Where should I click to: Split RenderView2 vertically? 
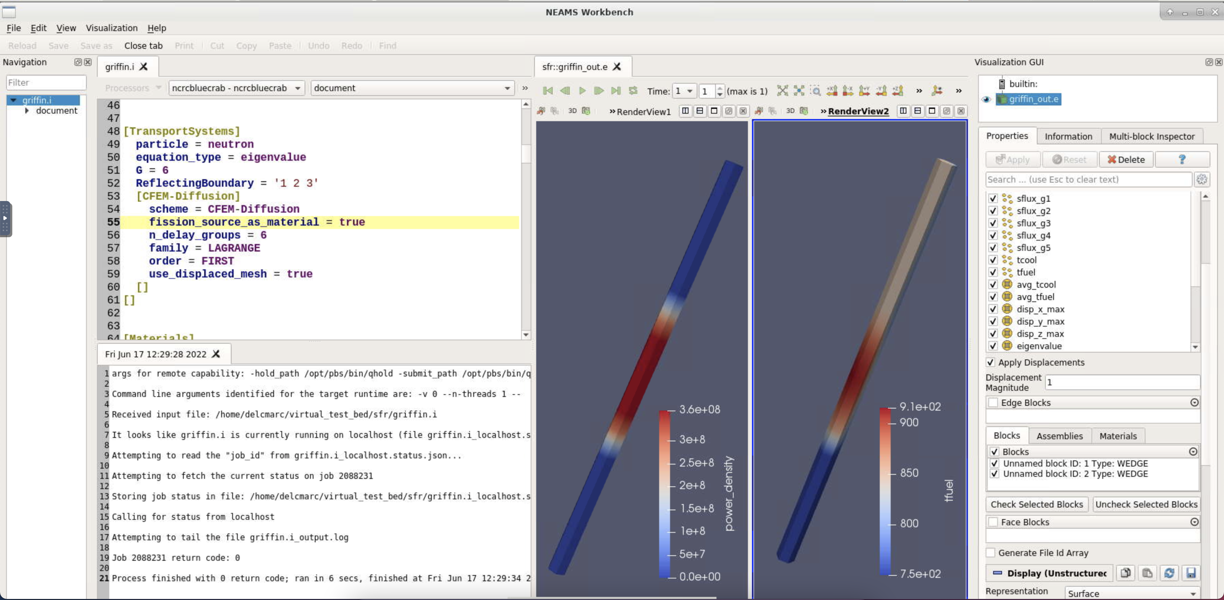coord(918,111)
